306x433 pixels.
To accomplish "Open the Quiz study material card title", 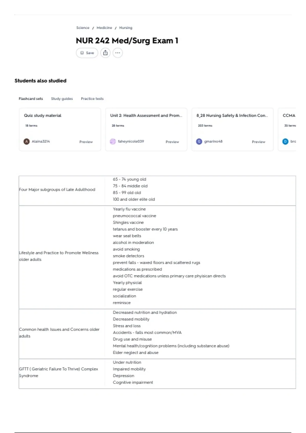I will pyautogui.click(x=43, y=115).
